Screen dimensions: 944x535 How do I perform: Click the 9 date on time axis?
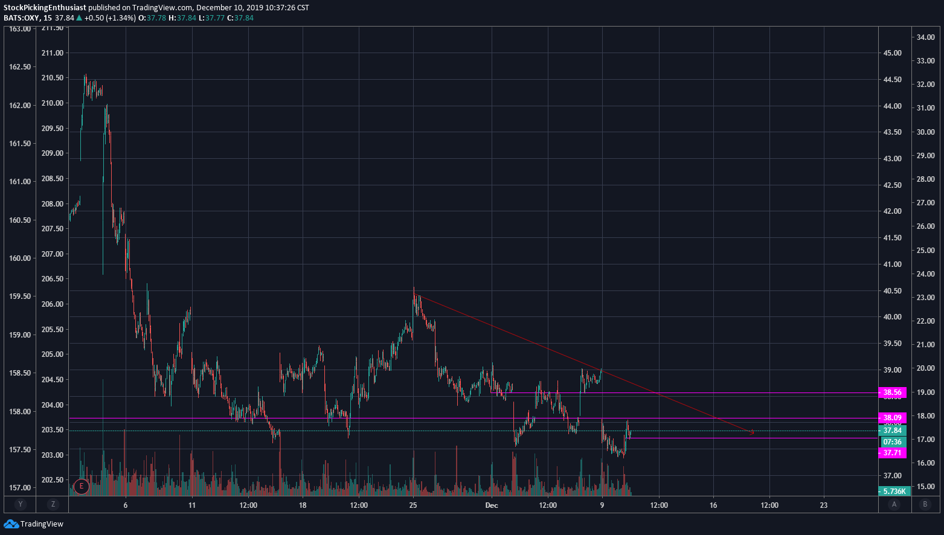point(602,505)
